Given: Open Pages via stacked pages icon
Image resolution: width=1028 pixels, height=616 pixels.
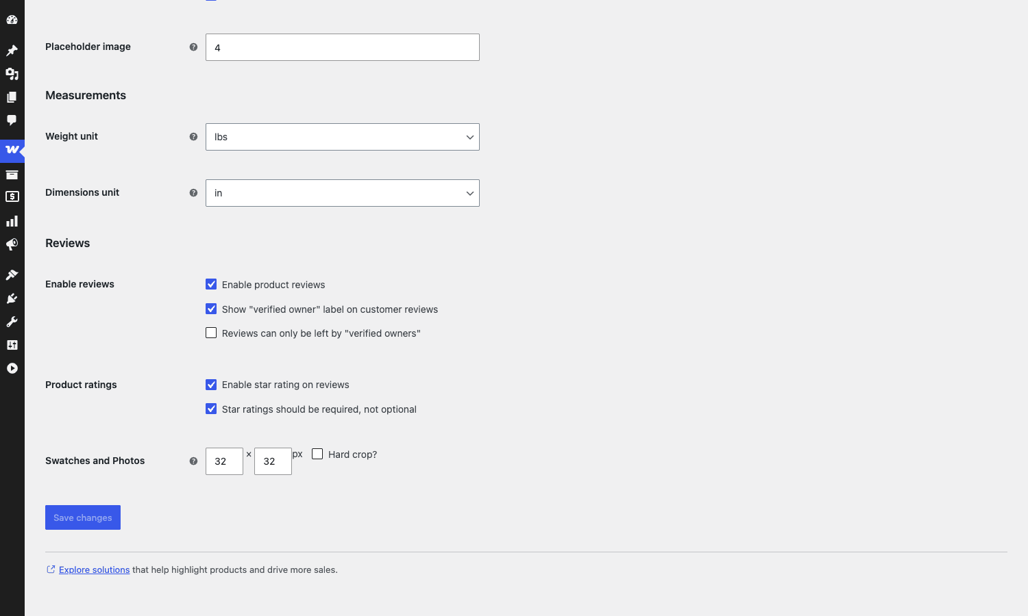Looking at the screenshot, I should [12, 97].
